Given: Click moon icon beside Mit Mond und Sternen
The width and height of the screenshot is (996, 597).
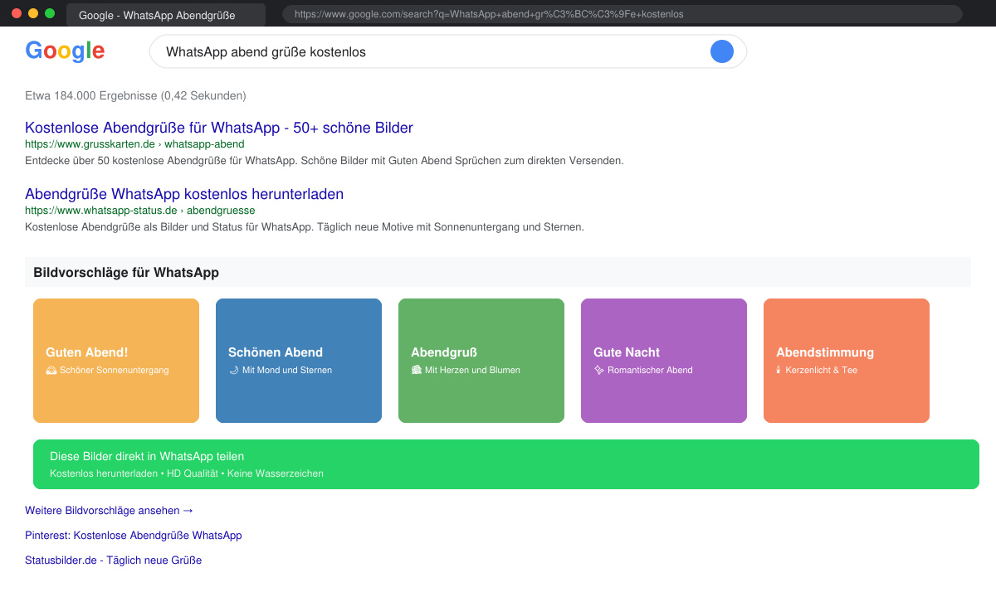Looking at the screenshot, I should [233, 371].
